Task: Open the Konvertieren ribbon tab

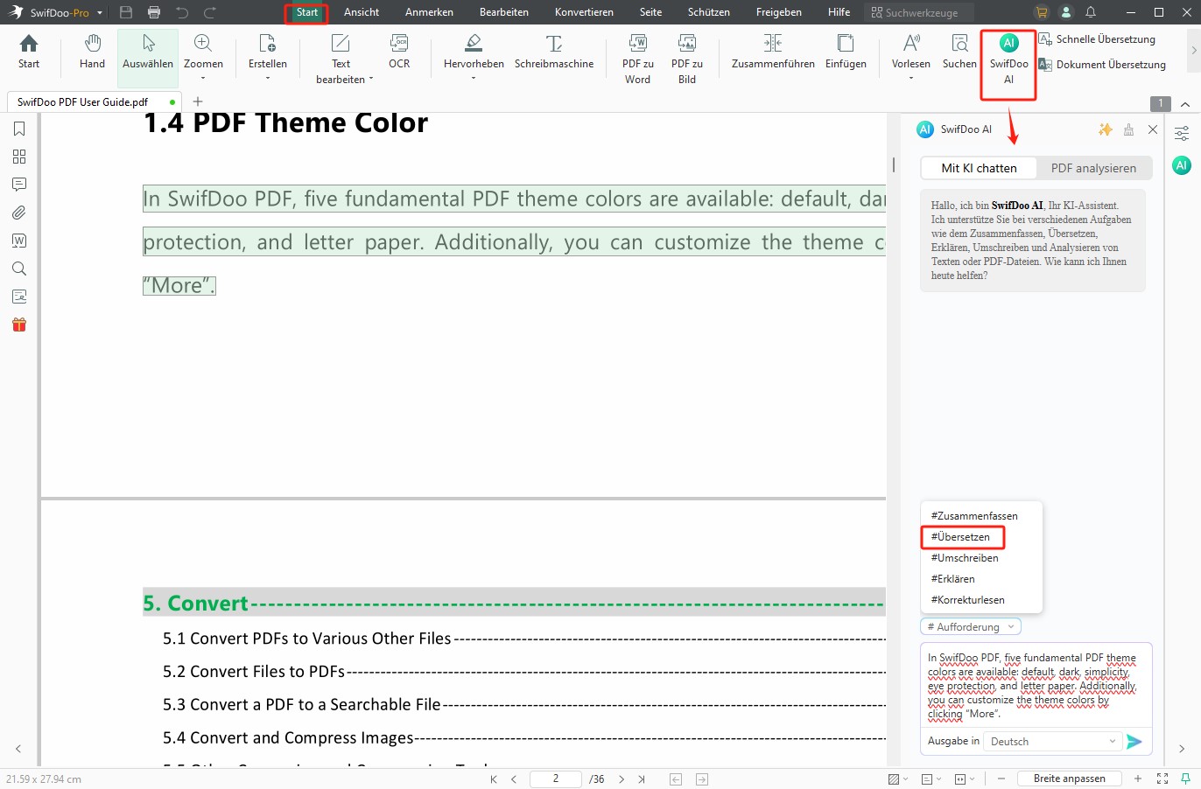Action: pos(584,12)
